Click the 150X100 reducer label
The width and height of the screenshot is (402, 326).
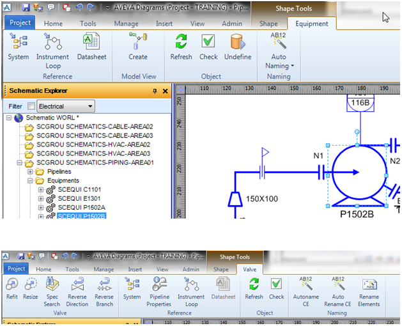(262, 199)
